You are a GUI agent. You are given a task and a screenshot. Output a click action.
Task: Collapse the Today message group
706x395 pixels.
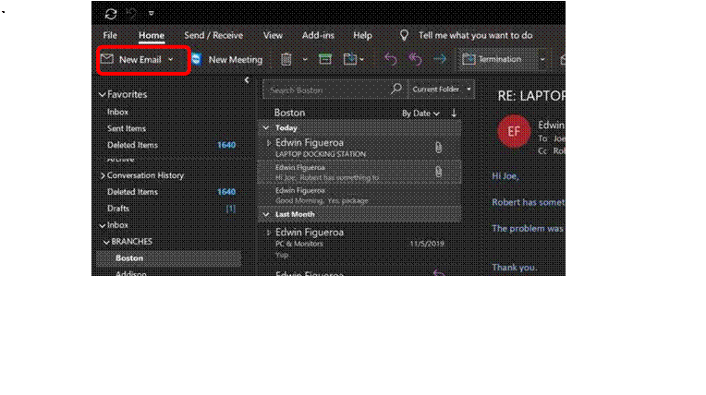point(266,127)
